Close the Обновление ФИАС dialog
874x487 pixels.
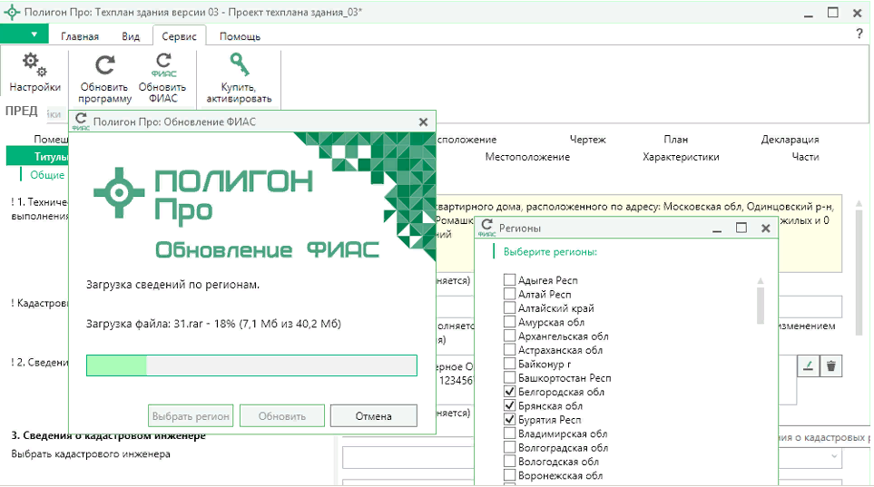423,121
